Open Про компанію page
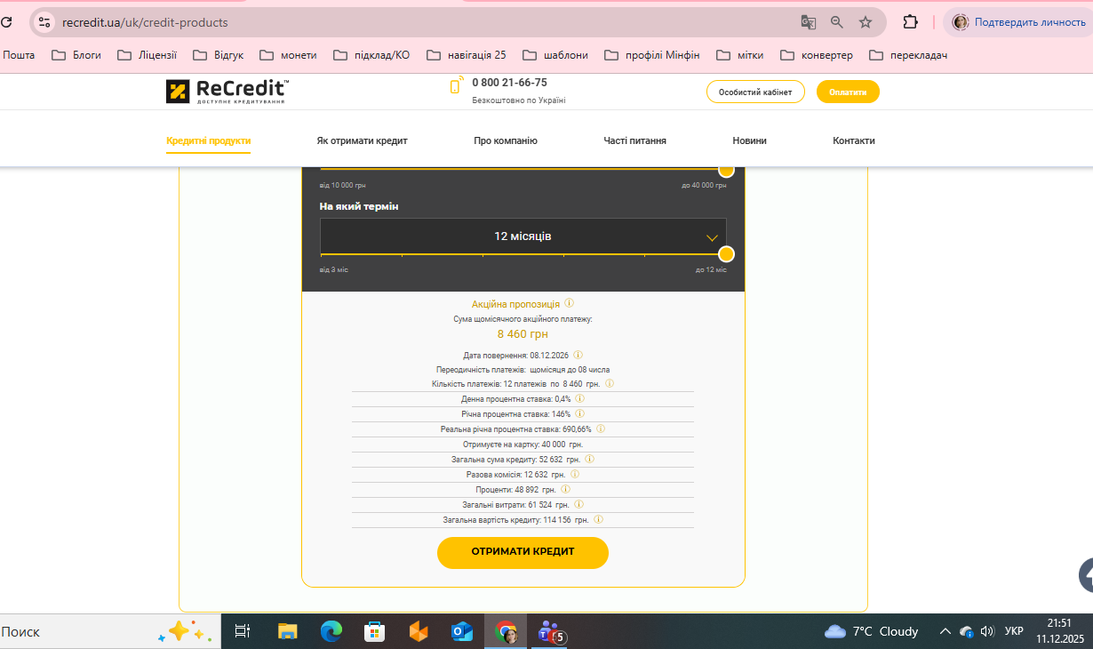Screen dimensions: 1093x649 (506, 140)
